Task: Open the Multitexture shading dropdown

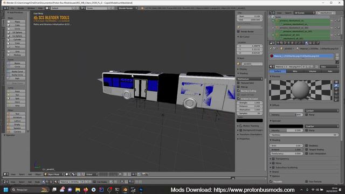Action: pyautogui.click(x=250, y=79)
